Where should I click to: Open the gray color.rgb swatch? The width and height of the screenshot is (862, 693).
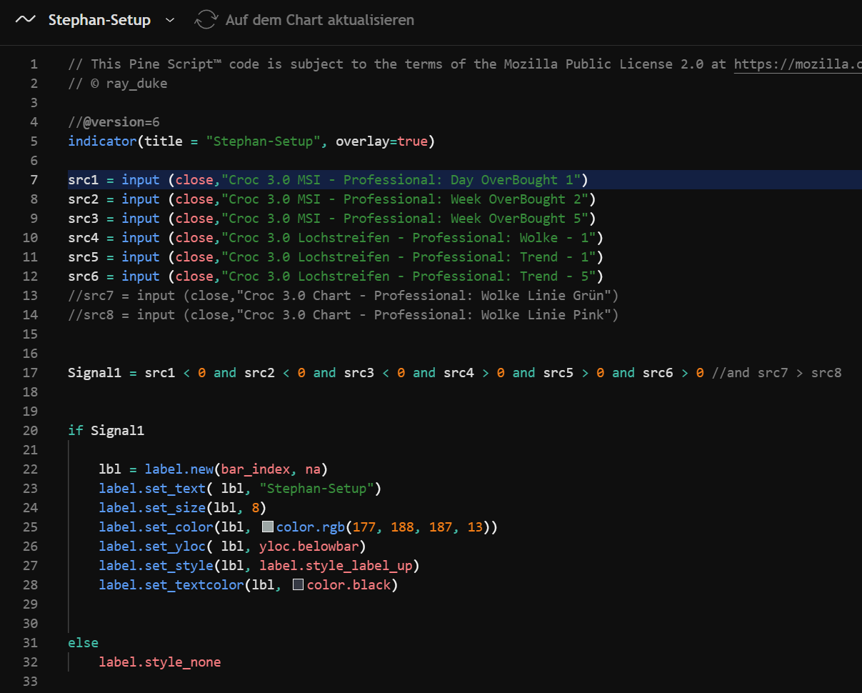(x=268, y=527)
